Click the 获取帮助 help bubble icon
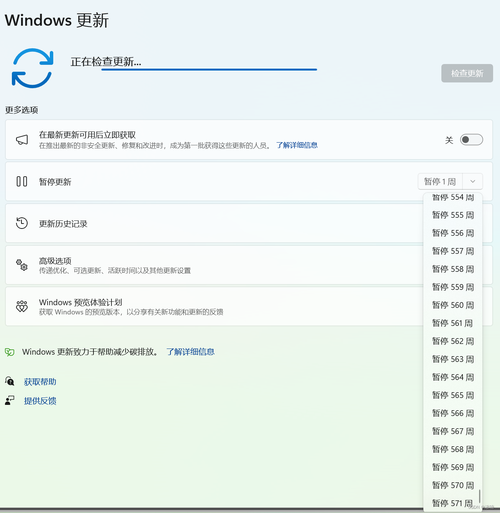 coord(10,381)
